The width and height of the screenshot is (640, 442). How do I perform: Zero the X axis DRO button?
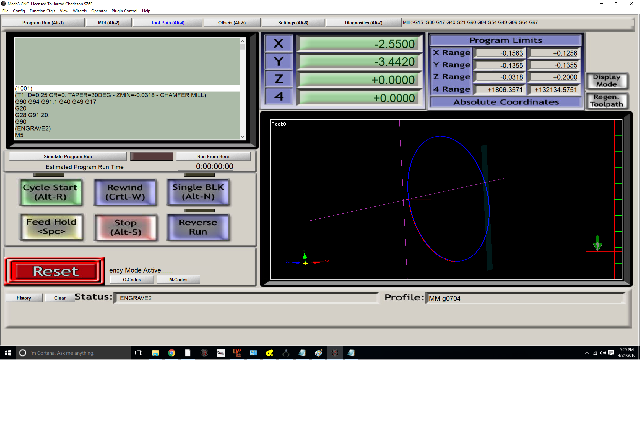[x=279, y=44]
